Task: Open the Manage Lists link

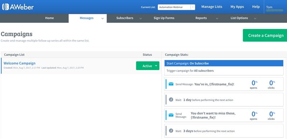Action: (212, 7)
